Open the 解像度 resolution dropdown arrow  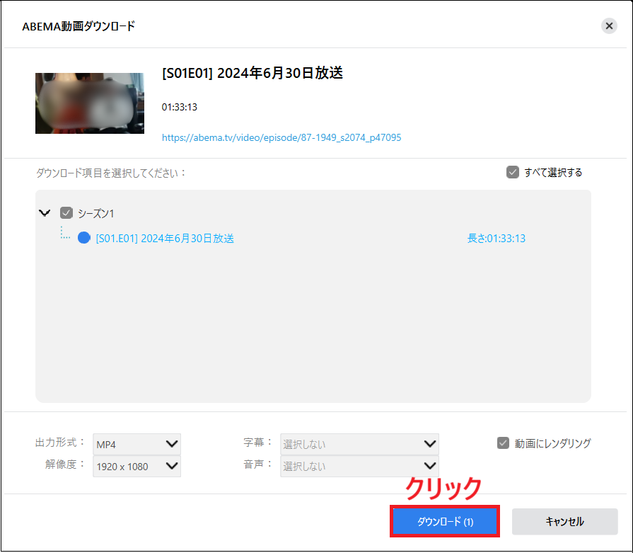click(x=171, y=466)
